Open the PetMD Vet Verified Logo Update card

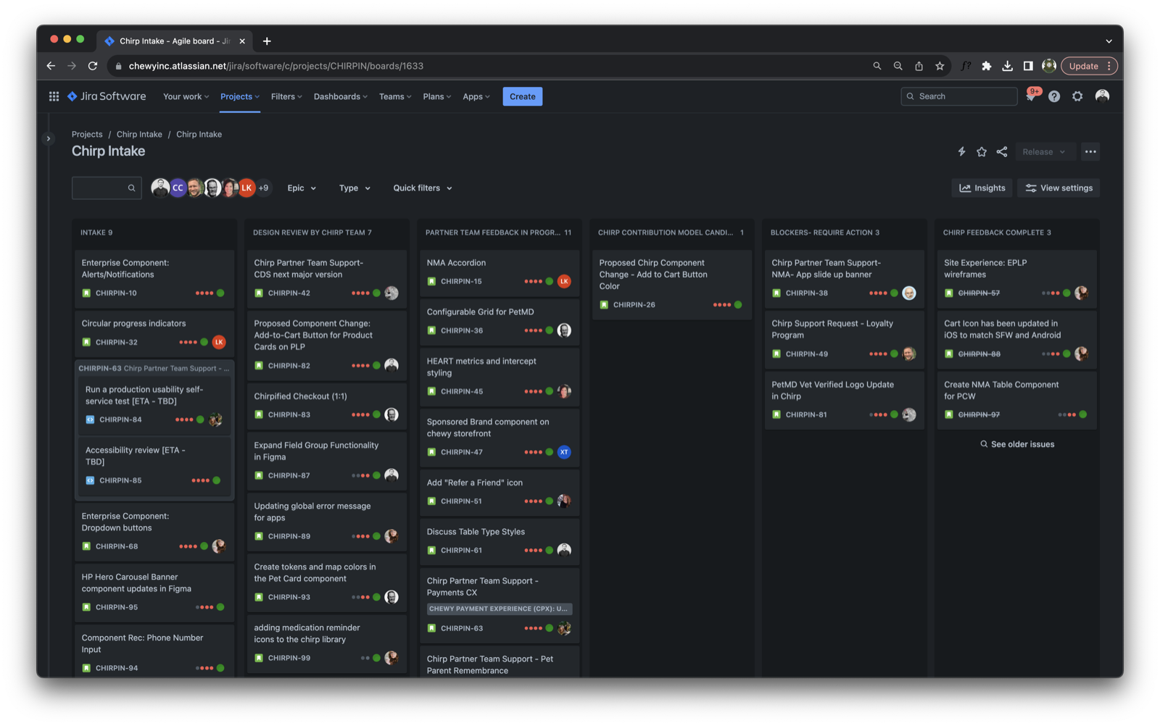click(844, 399)
